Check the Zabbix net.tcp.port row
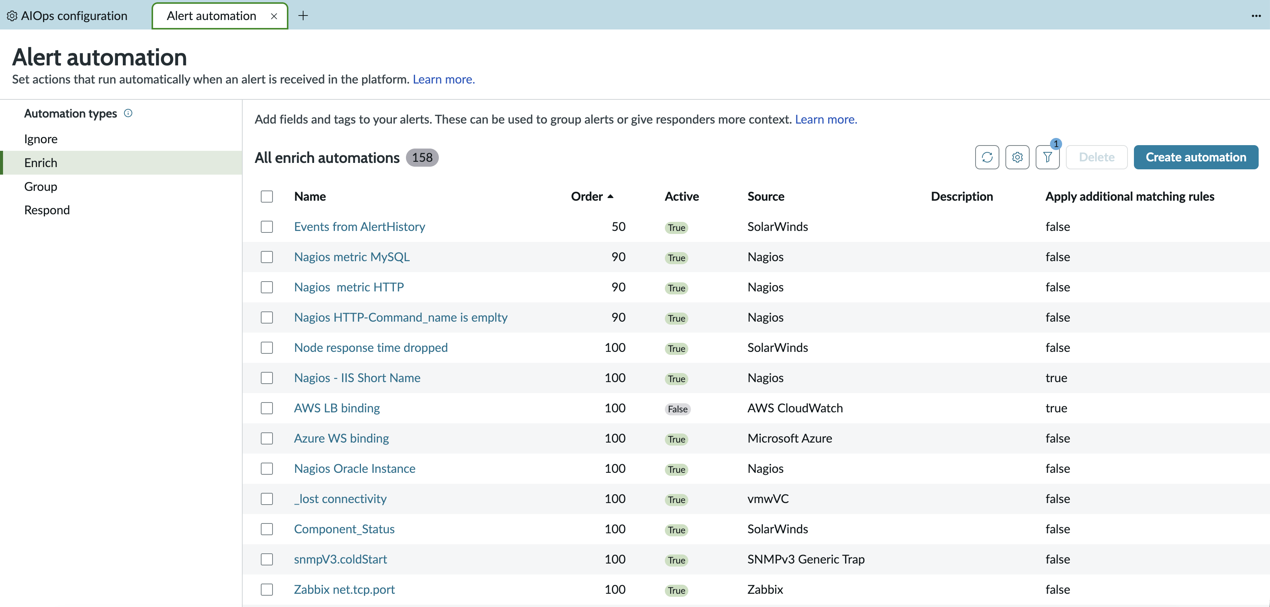 [267, 590]
